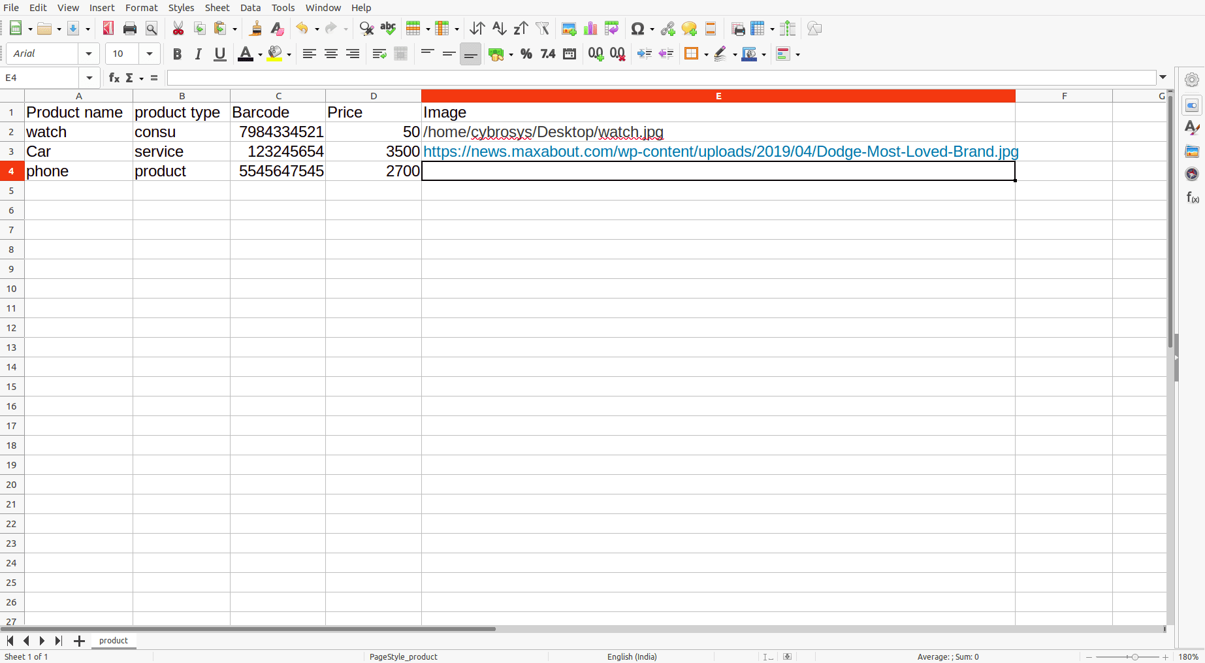This screenshot has height=663, width=1205.
Task: Open the sidebar Gallery panel
Action: pos(1192,151)
